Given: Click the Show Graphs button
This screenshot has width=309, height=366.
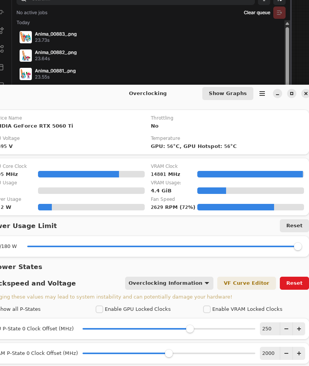Looking at the screenshot, I should [x=228, y=94].
